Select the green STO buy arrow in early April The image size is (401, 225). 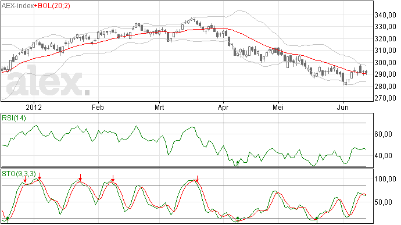tap(238, 220)
